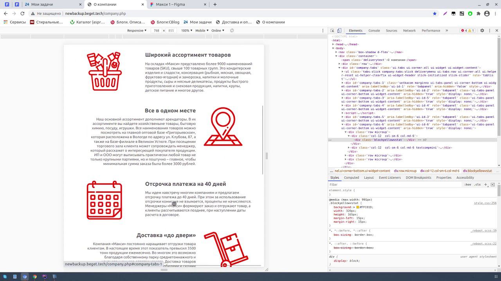The width and height of the screenshot is (501, 281).
Task: Reload the current page
Action: click(x=22, y=13)
